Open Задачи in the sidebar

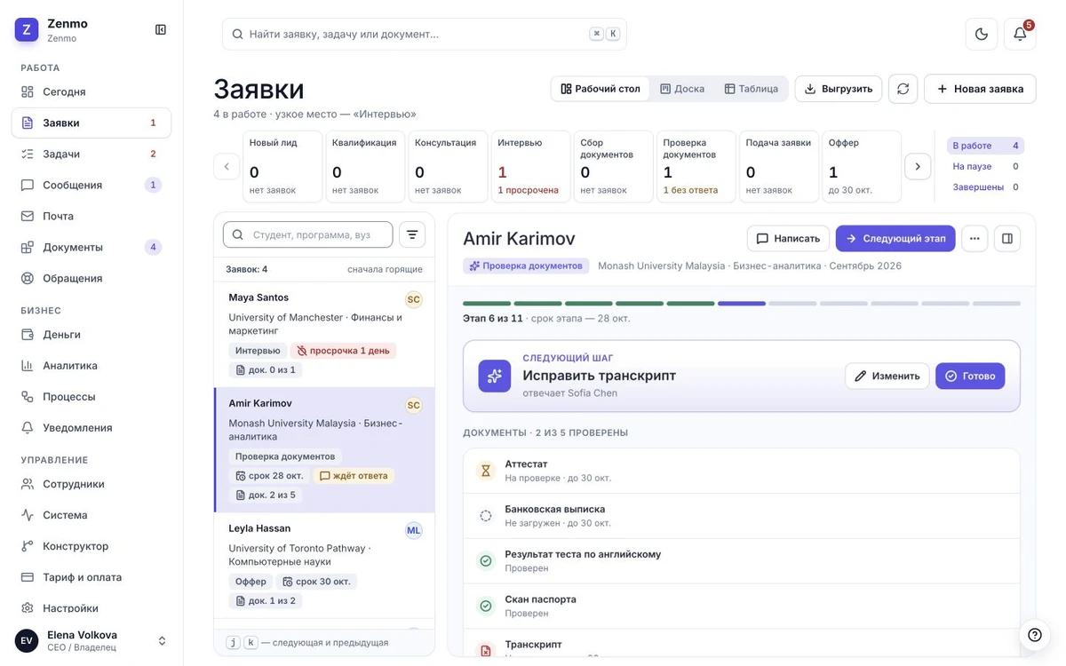[x=91, y=154]
